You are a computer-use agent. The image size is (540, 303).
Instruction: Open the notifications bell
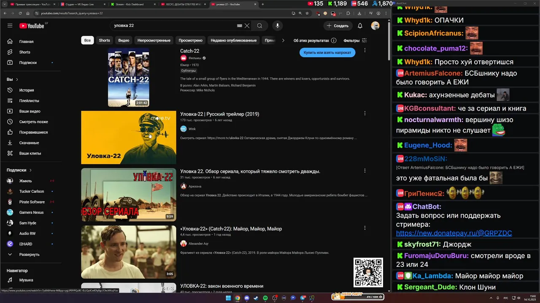(x=360, y=26)
